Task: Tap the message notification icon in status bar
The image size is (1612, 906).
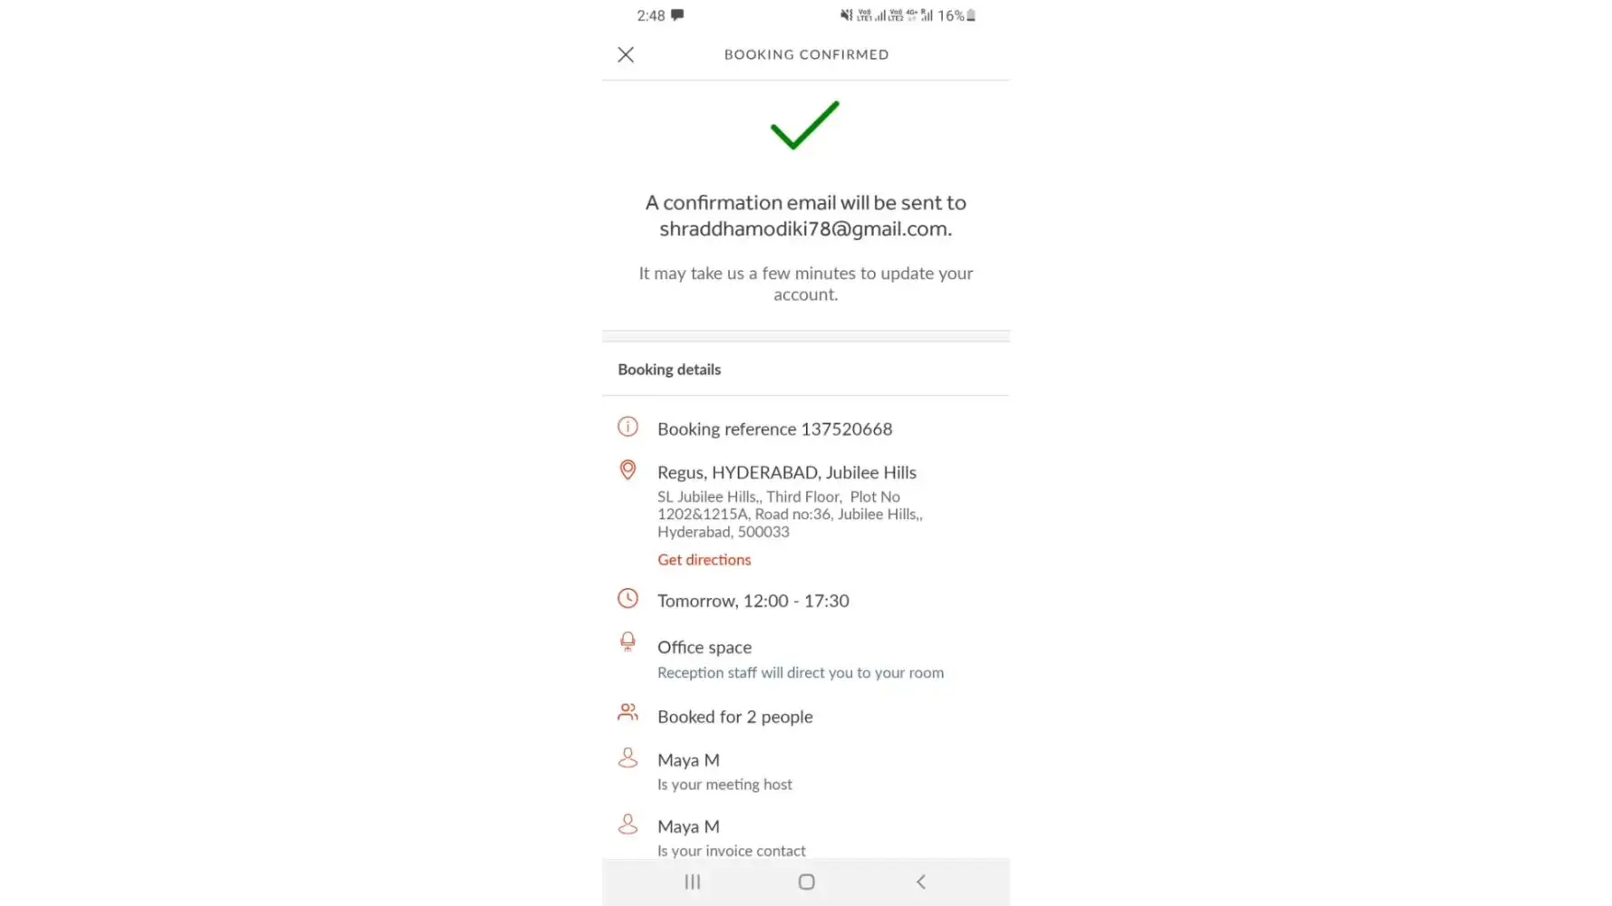Action: [677, 15]
